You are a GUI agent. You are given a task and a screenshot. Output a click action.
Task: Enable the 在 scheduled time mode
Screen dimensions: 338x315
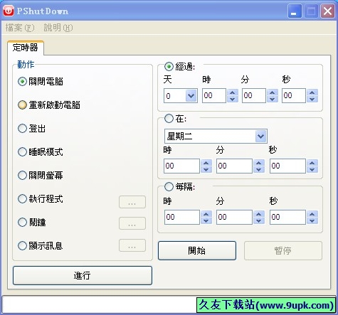[x=169, y=119]
